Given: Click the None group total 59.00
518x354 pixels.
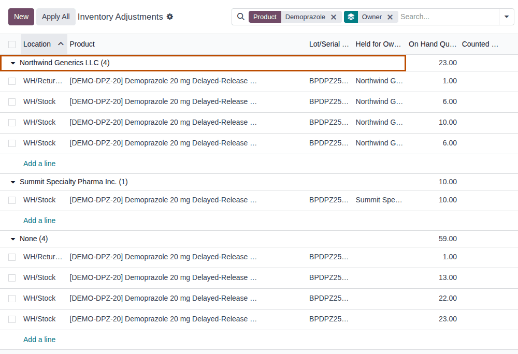Looking at the screenshot, I should tap(448, 239).
